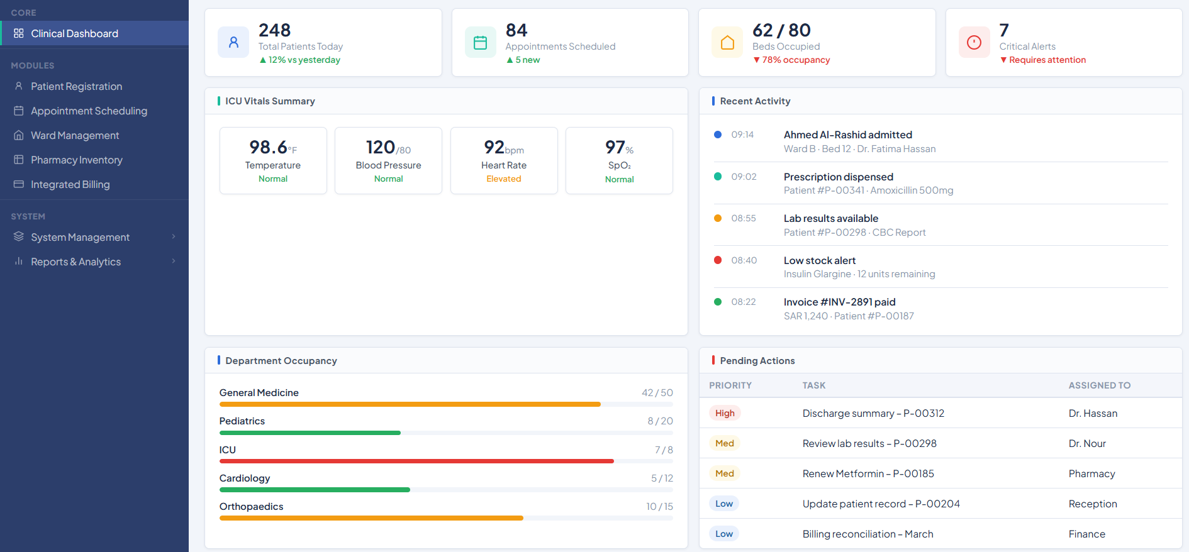Go to Appointment Scheduling module
The width and height of the screenshot is (1189, 552).
pos(89,111)
